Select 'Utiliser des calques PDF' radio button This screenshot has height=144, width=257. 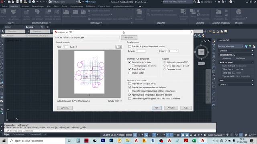(x=165, y=62)
